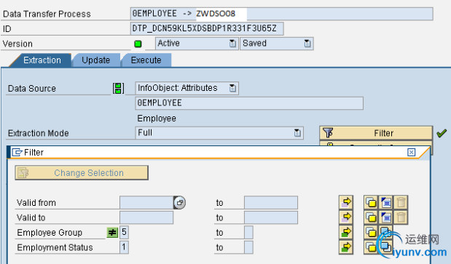Viewport: 451px width, 264px height.
Task: Click the multiple selection arrow for Valid from
Action: [x=346, y=203]
